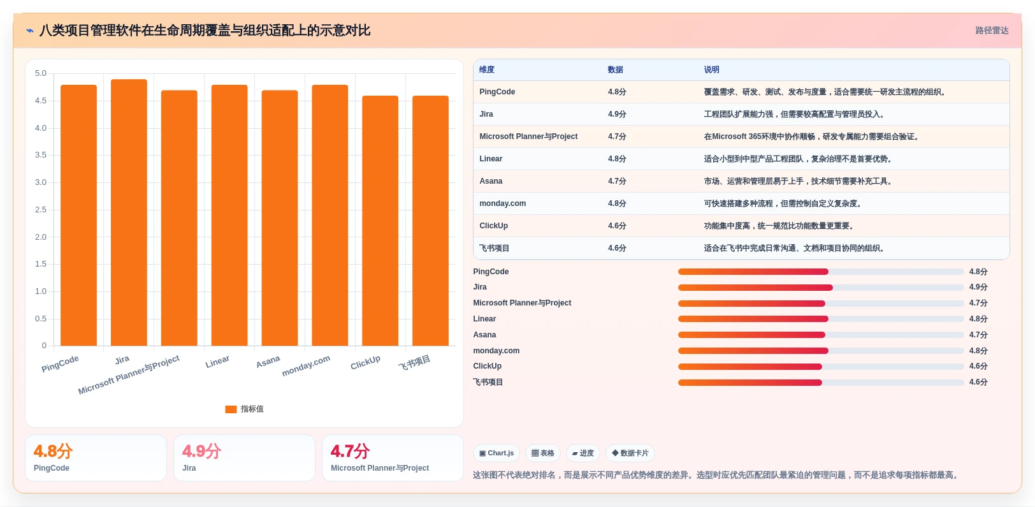Click the 5.0 y-axis tick label

click(41, 73)
